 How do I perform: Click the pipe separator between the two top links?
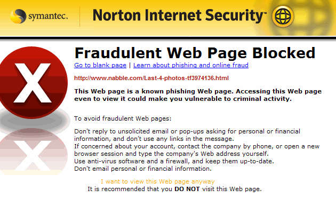pos(130,65)
